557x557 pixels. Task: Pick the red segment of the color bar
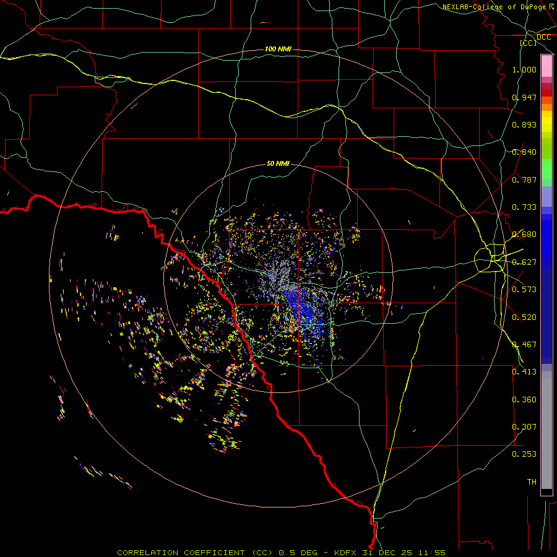[546, 93]
